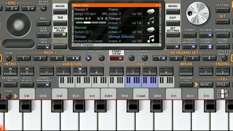Toggle Synchro Stop
This screenshot has height=131, width=233.
click(102, 58)
